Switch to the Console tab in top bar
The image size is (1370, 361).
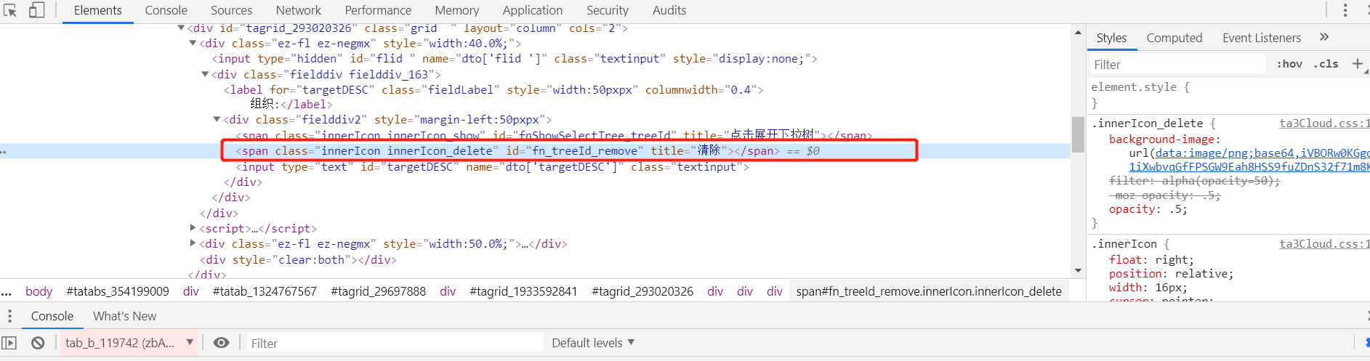(x=166, y=10)
